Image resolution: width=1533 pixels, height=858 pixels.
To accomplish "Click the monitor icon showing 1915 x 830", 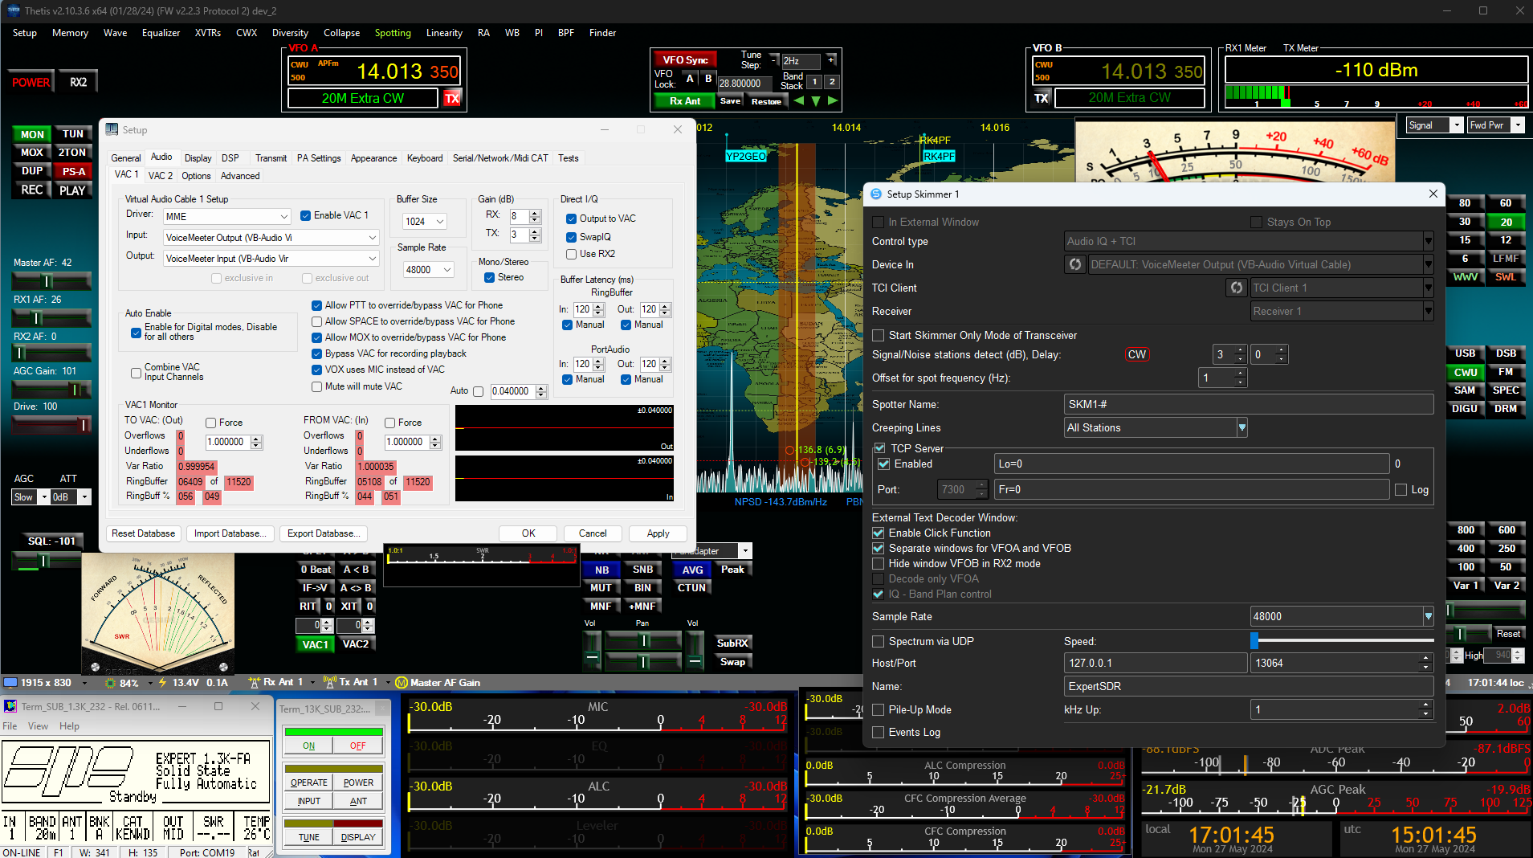I will click(x=10, y=682).
